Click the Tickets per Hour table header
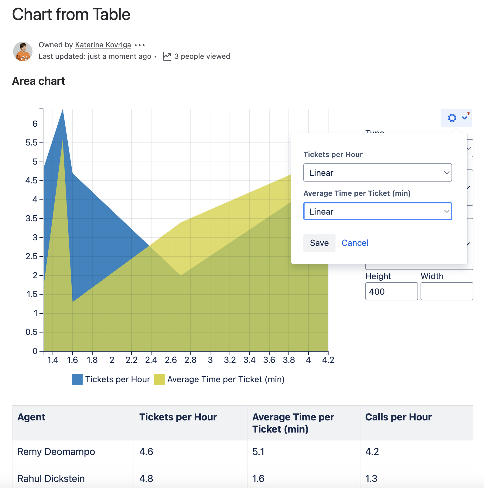The height and width of the screenshot is (488, 484). pyautogui.click(x=178, y=417)
